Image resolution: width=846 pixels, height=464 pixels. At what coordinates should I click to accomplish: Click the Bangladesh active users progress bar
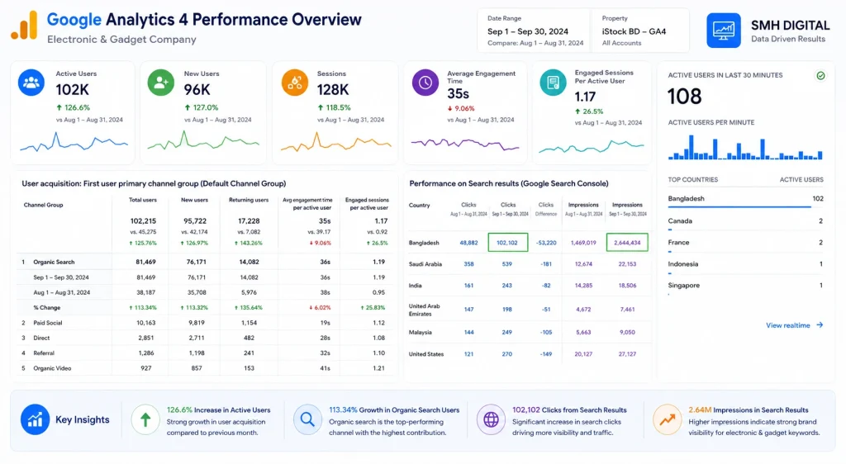[x=746, y=207]
